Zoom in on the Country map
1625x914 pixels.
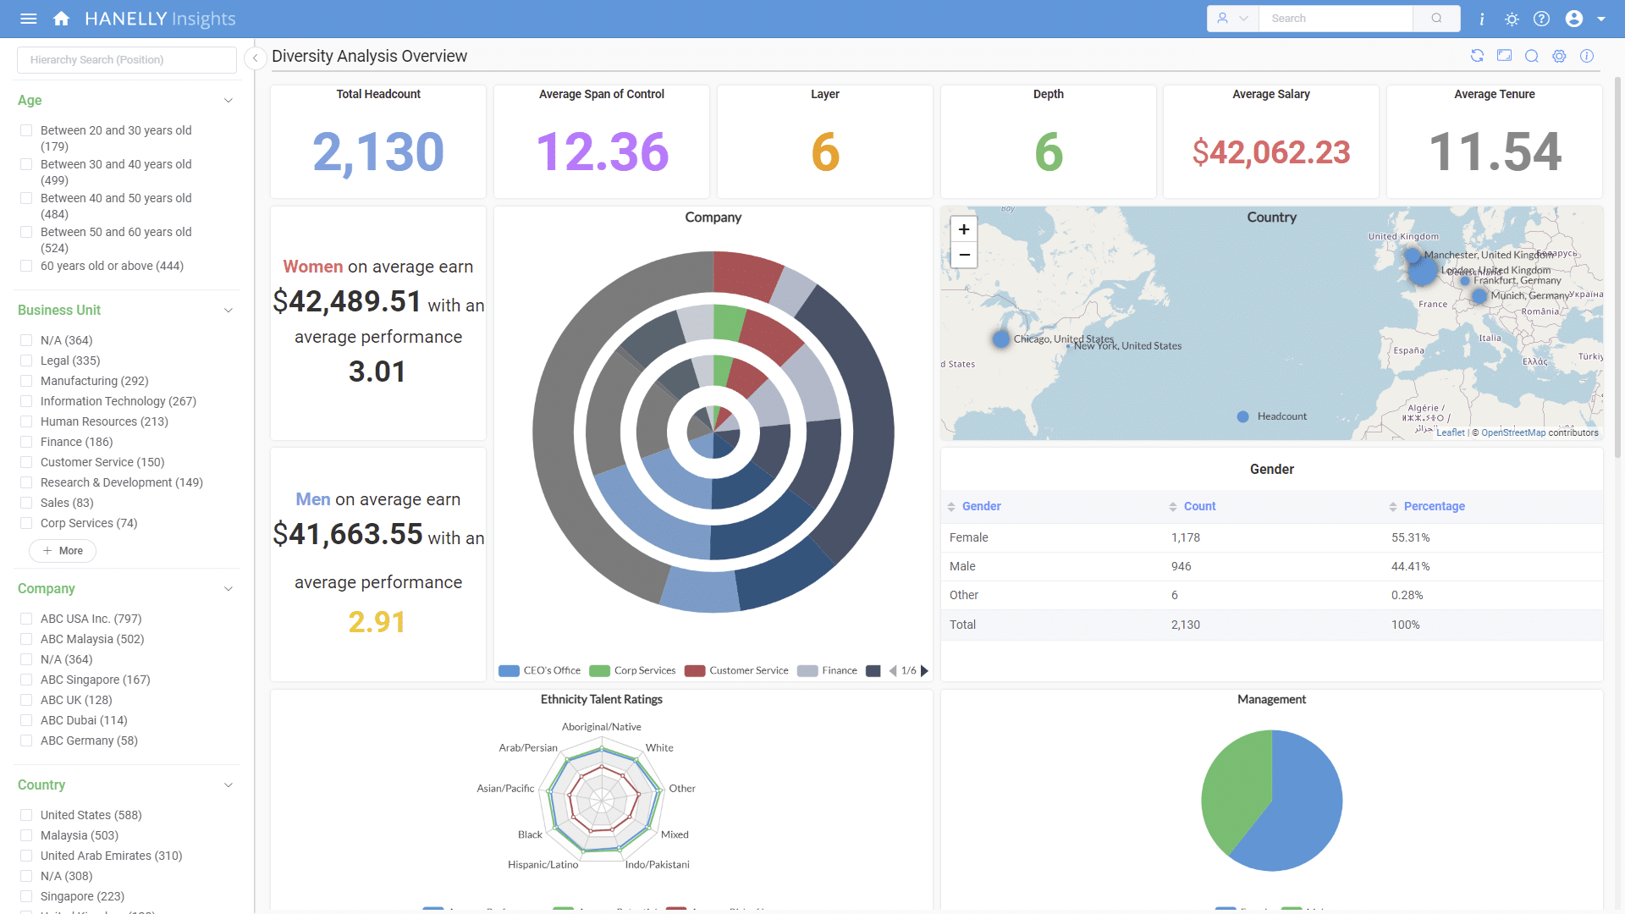click(963, 229)
